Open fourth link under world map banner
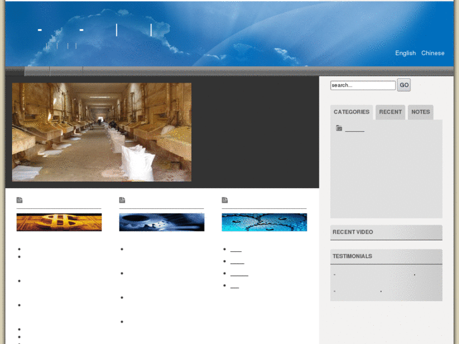Viewport: 459px width, 344px height. [x=234, y=286]
